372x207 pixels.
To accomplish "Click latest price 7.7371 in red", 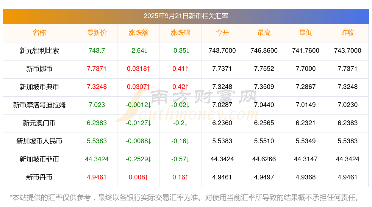I will tap(97, 69).
